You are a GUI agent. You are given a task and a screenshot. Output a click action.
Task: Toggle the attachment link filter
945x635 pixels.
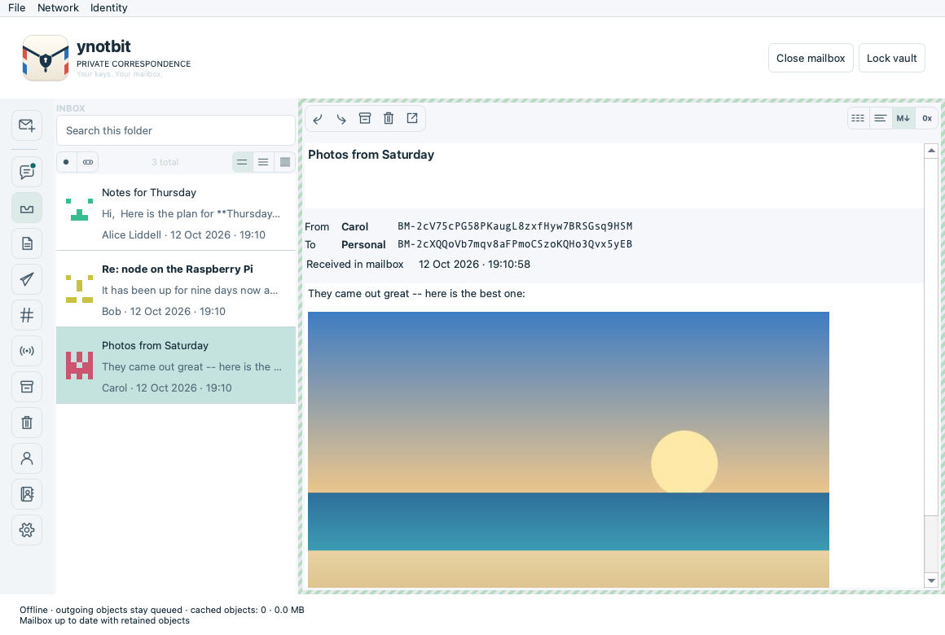88,162
